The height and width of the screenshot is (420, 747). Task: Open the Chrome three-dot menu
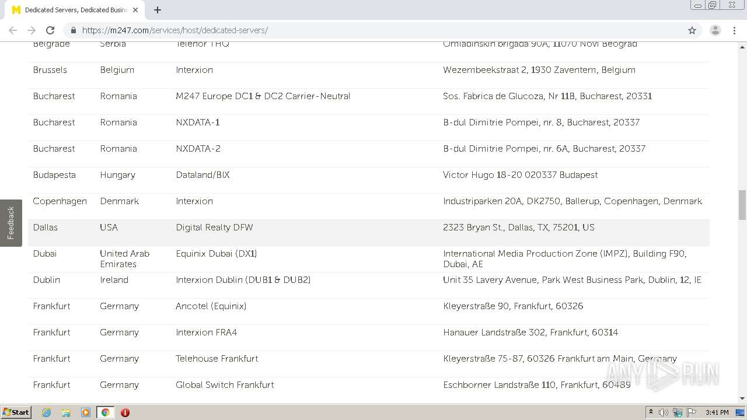pyautogui.click(x=735, y=30)
